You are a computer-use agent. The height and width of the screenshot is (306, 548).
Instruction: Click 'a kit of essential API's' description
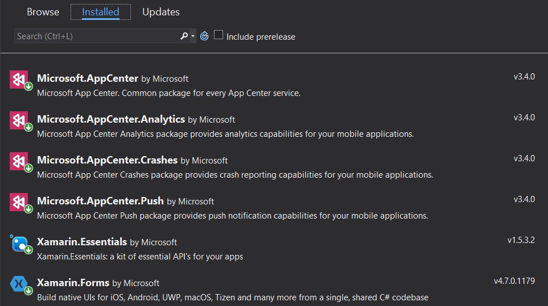click(x=140, y=257)
